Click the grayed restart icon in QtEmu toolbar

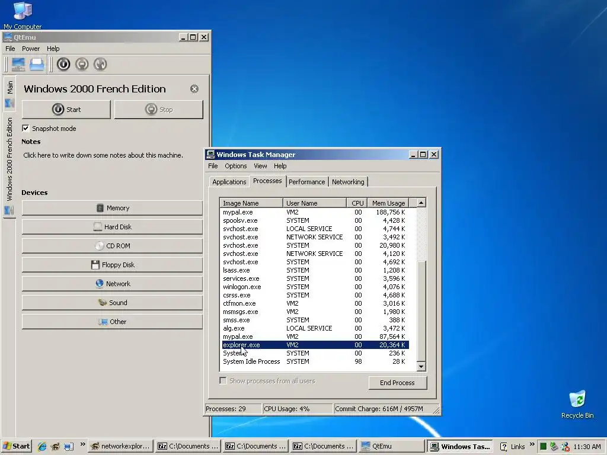click(x=100, y=64)
